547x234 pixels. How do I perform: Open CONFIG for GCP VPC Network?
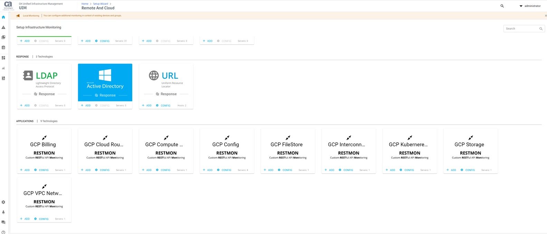[41, 219]
